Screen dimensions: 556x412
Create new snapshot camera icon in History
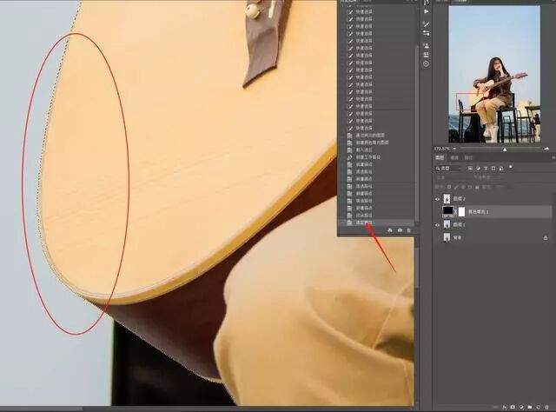tap(400, 230)
